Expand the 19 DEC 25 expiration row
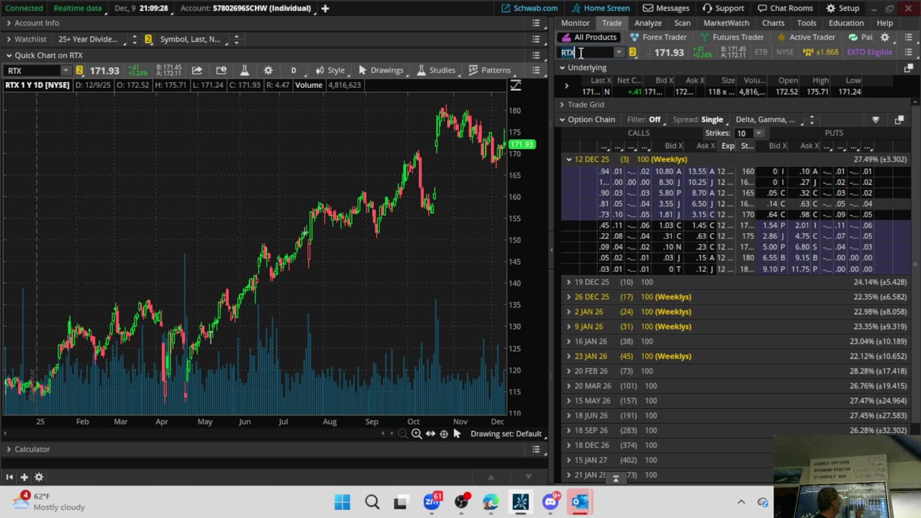921x518 pixels. click(568, 282)
